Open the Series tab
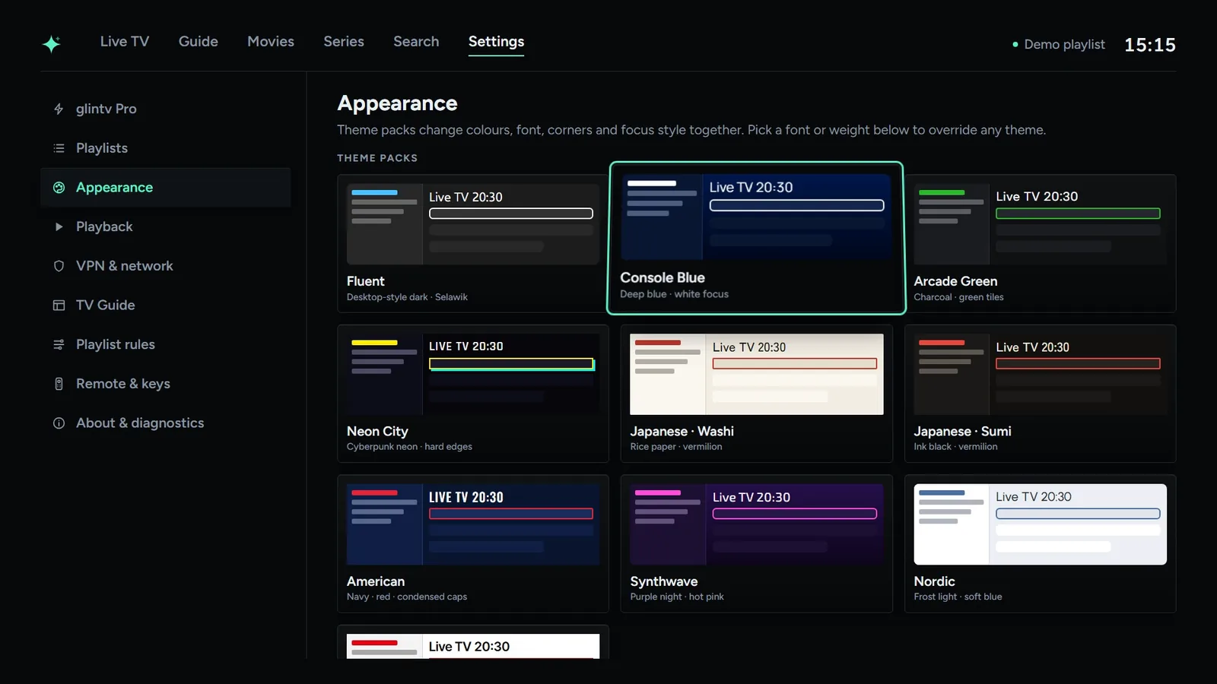Image resolution: width=1217 pixels, height=684 pixels. click(344, 42)
